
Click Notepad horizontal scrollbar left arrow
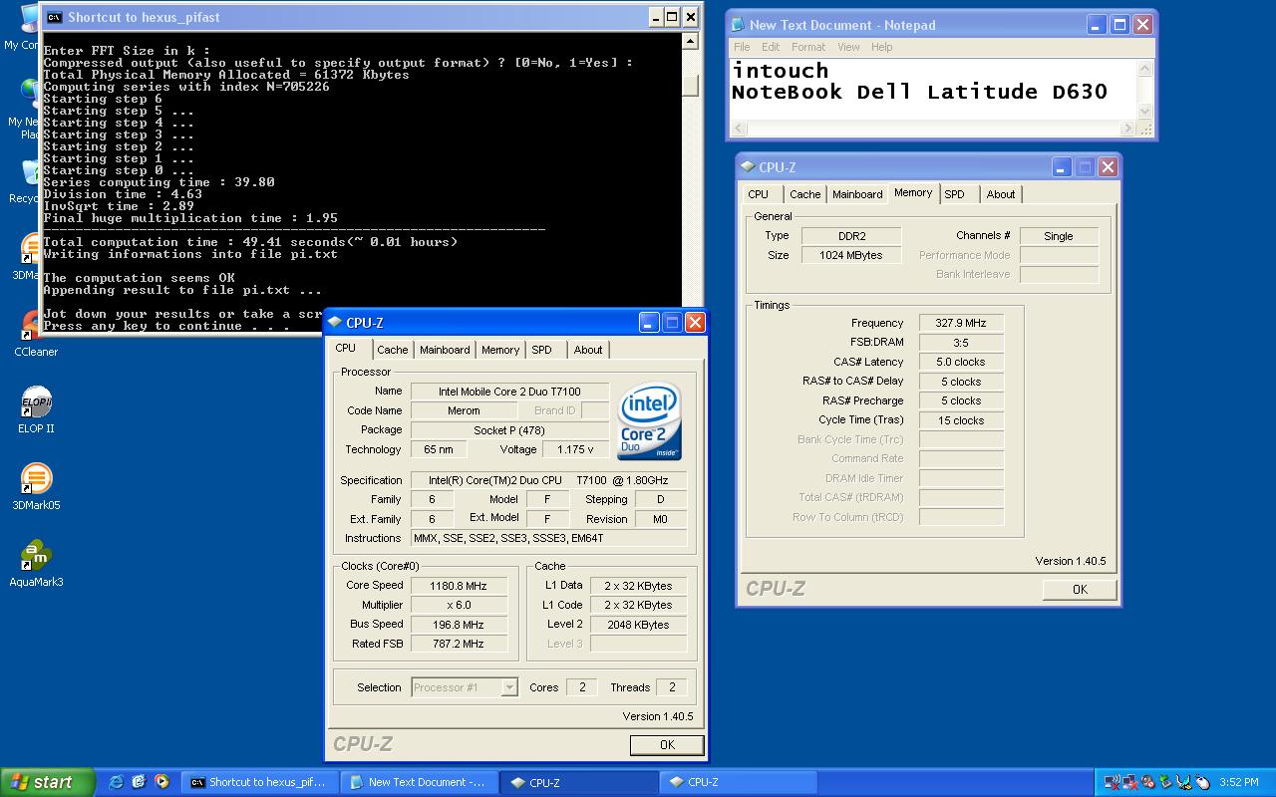(739, 129)
